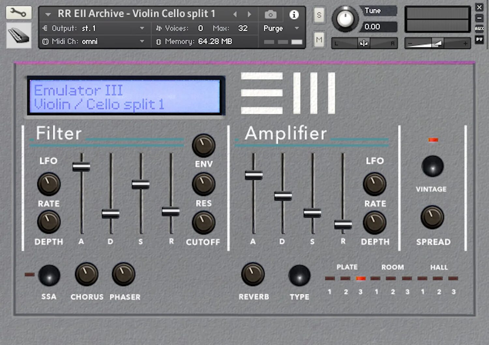Select ROOM 1 reverb indicator
489x345 pixels.
click(375, 278)
